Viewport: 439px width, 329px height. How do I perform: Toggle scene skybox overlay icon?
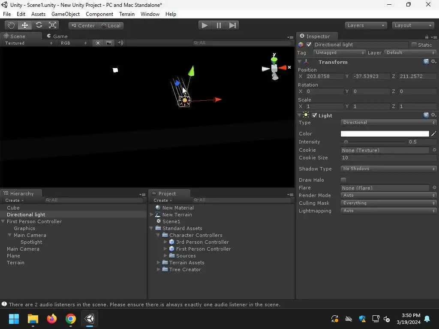click(109, 43)
